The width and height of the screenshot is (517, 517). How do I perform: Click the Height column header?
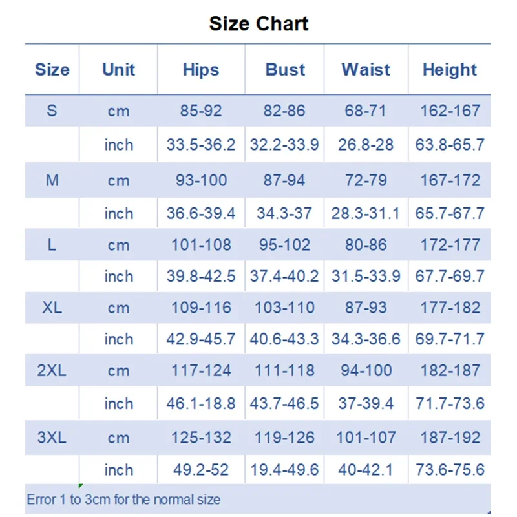[450, 70]
